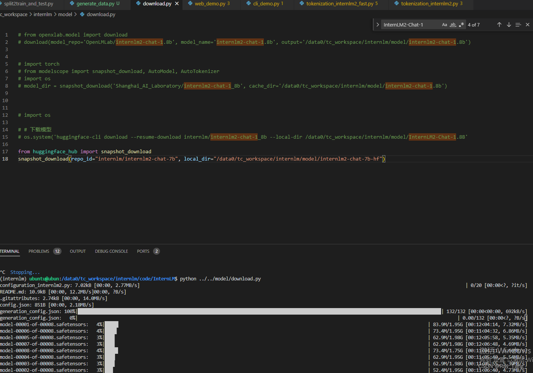
Task: Click Python icon on tokenization_internlm2_fast.py tab
Action: 301,4
